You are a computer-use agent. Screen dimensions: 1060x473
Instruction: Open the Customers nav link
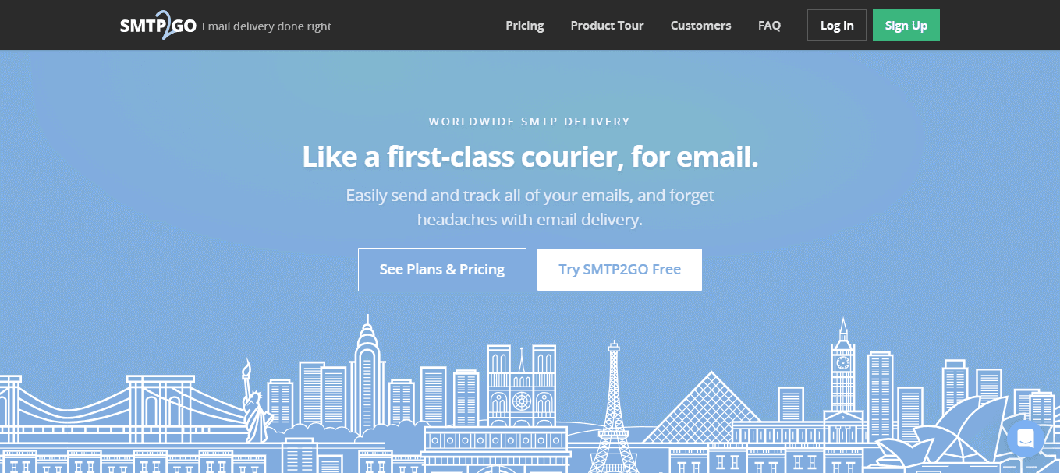pyautogui.click(x=701, y=25)
